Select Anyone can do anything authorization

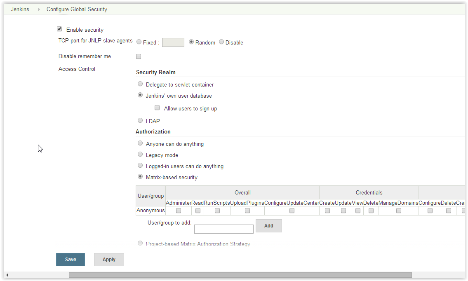140,143
